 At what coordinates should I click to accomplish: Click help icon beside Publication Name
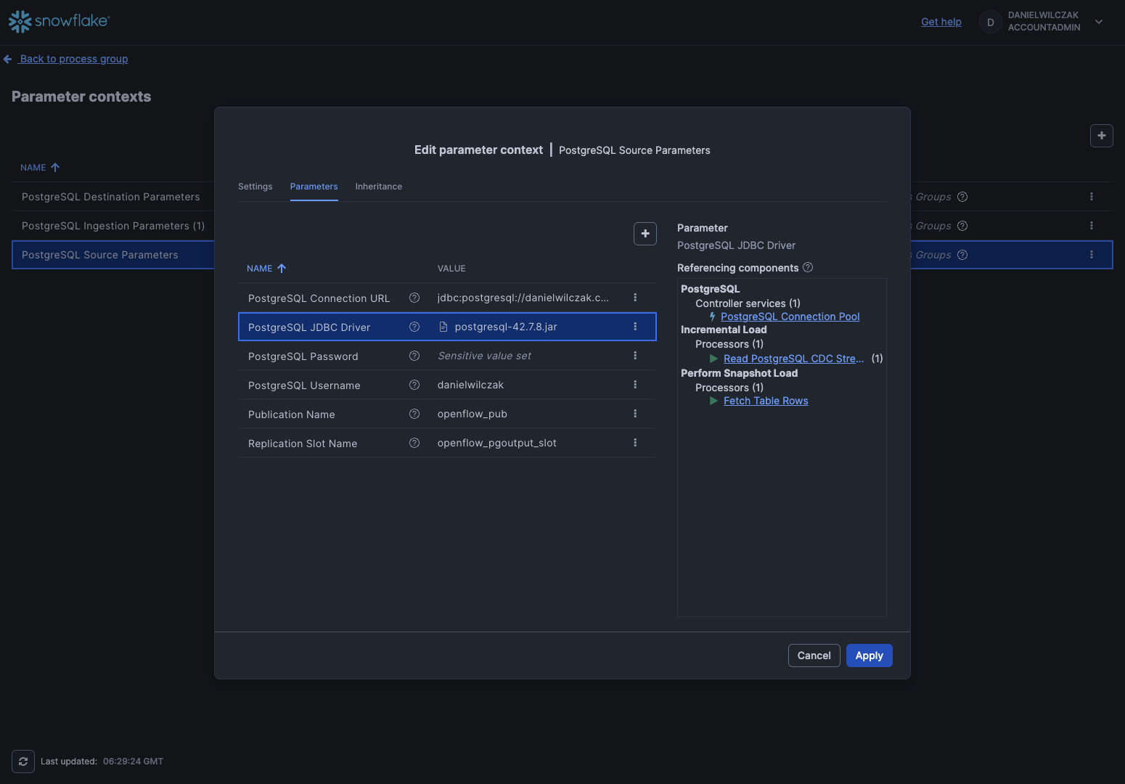point(414,414)
